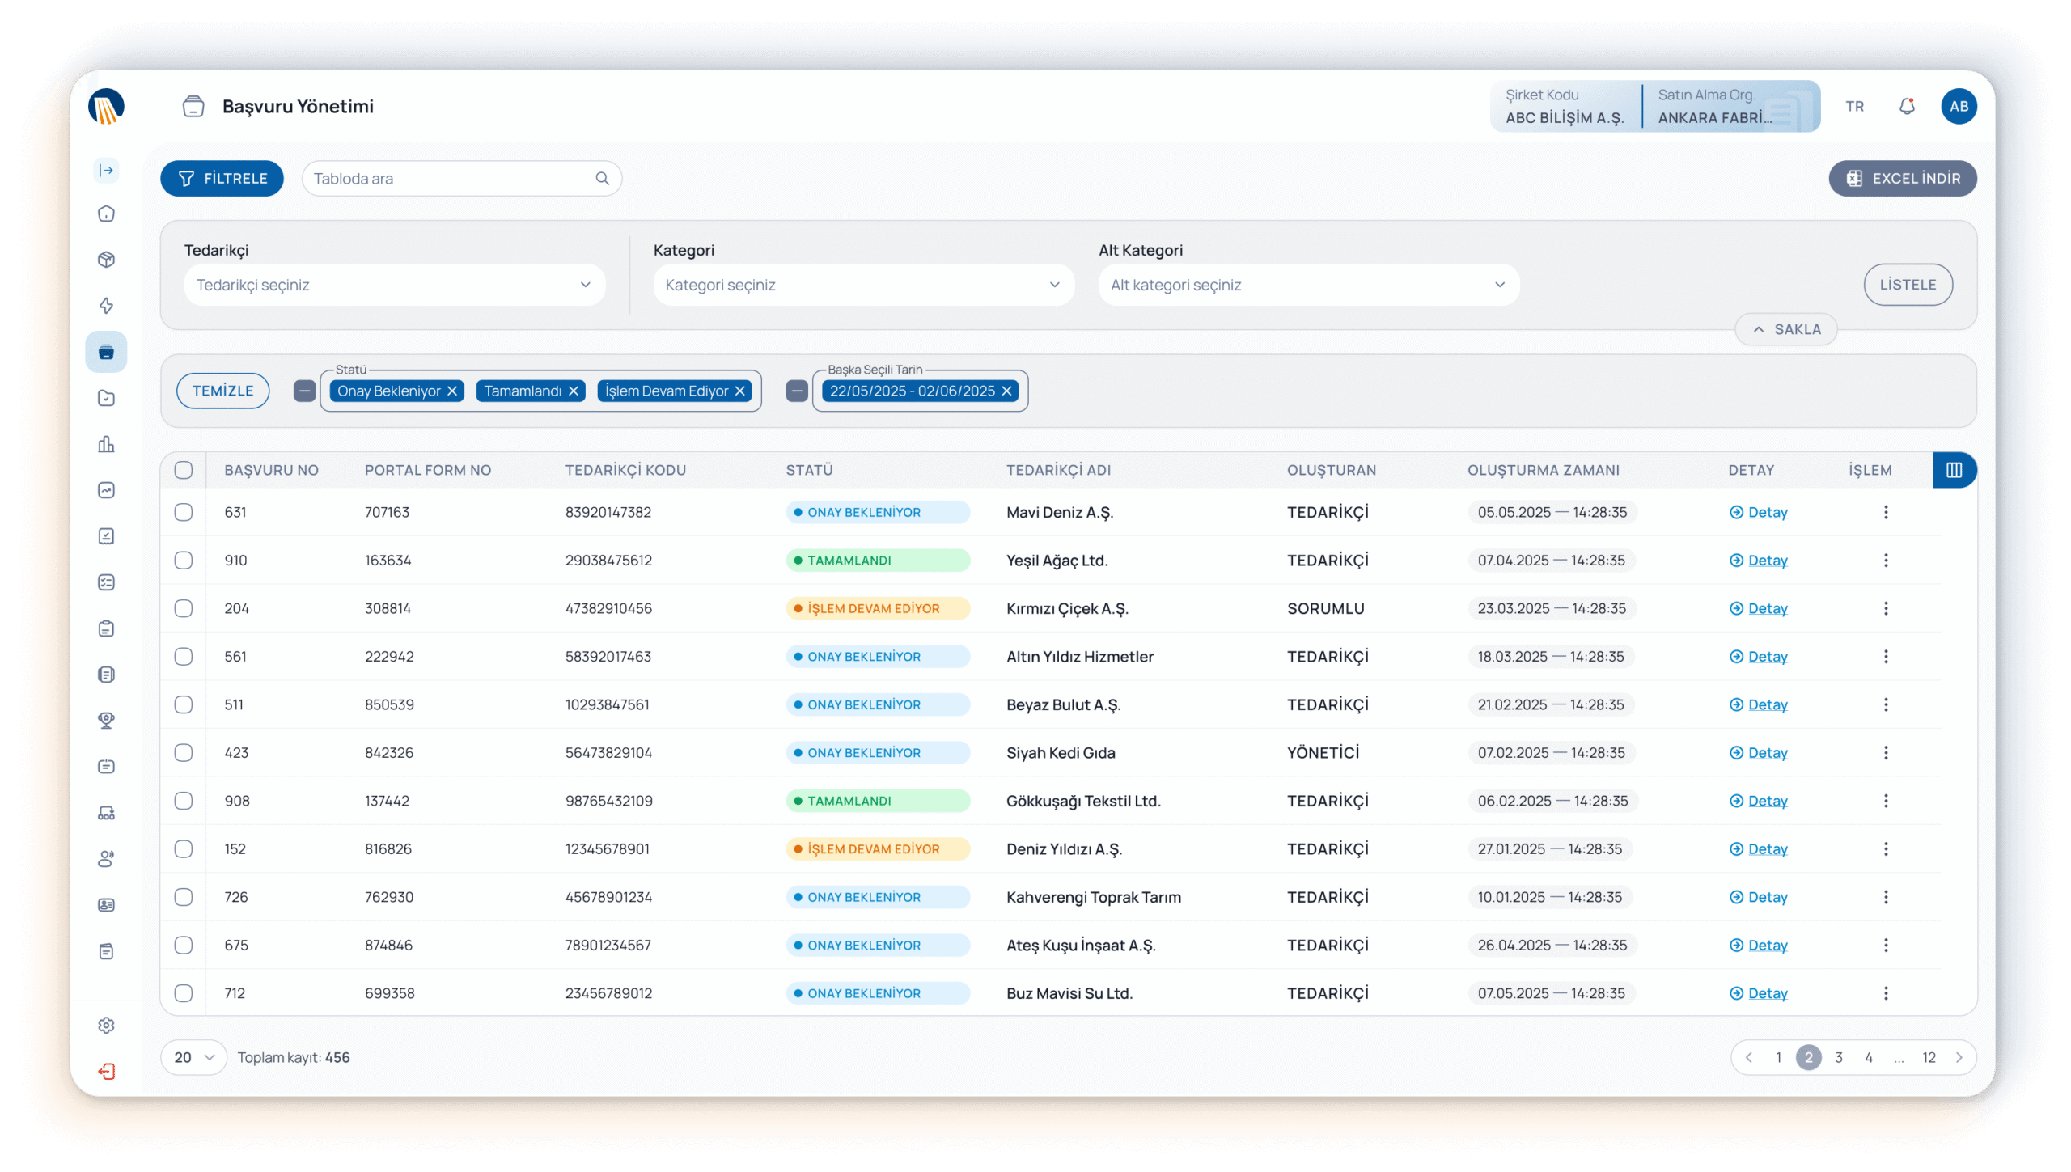The image size is (2071, 1172).
Task: Select all rows via header checkbox
Action: tap(184, 470)
